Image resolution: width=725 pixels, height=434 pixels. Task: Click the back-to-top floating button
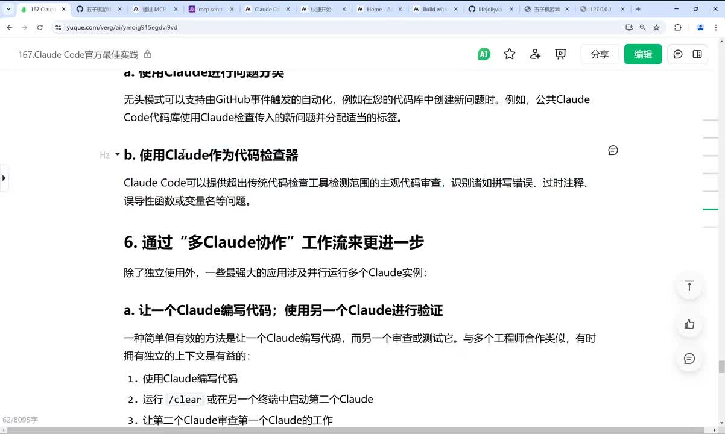click(689, 286)
